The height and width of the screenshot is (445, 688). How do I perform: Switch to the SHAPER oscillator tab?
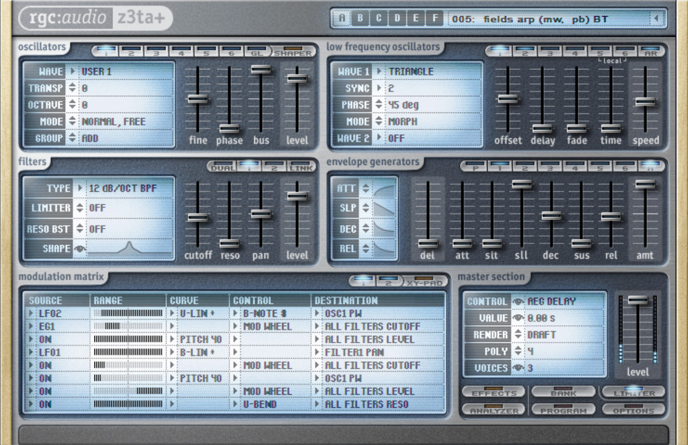(x=293, y=51)
